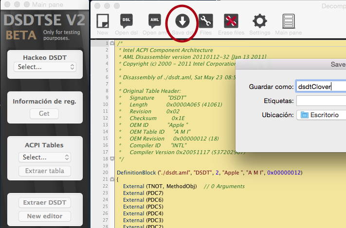The width and height of the screenshot is (346, 228).
Task: Click the DefinitionBlock line of code
Action: 210,173
